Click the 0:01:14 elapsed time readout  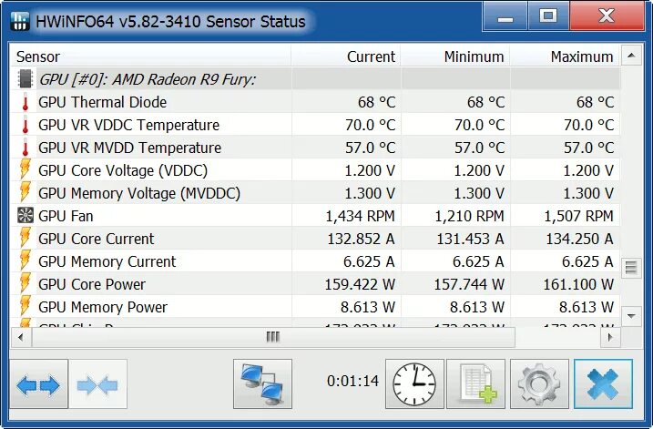pyautogui.click(x=352, y=381)
